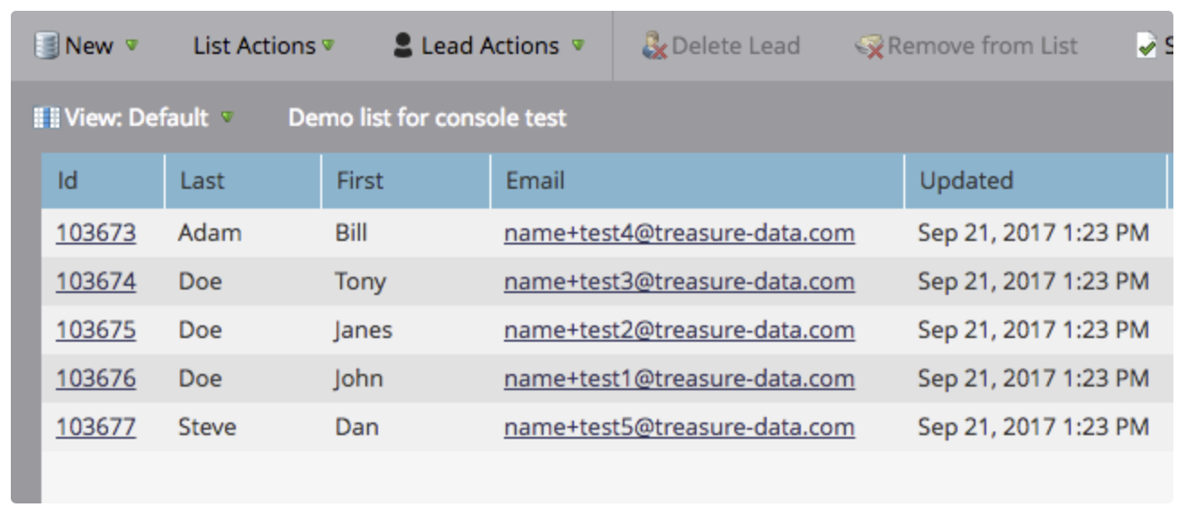Click the green checkmark document icon

[x=1146, y=47]
